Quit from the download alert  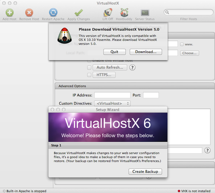point(115,52)
